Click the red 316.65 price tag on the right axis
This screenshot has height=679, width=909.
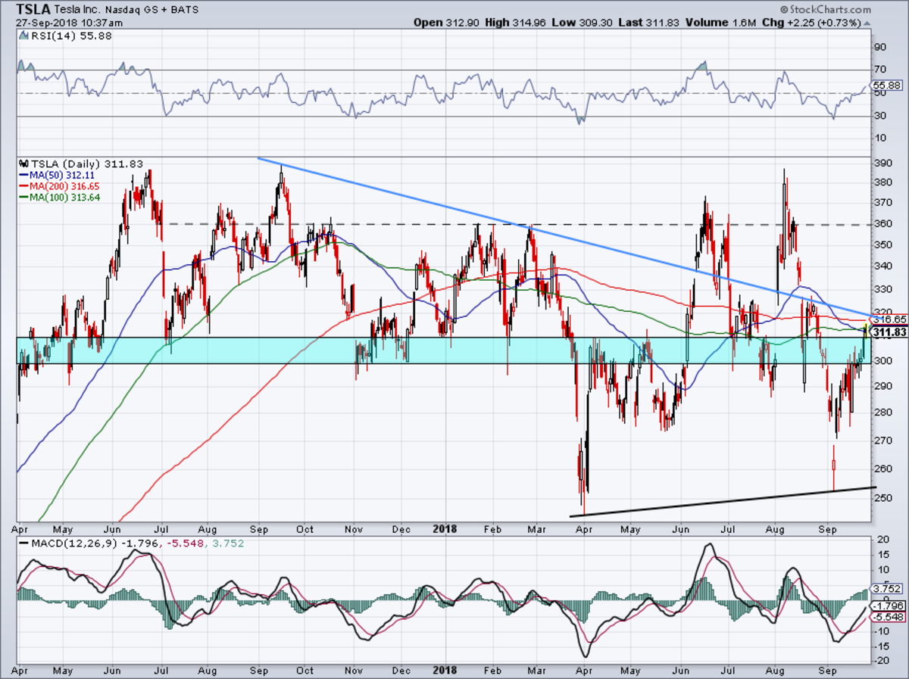tap(889, 319)
